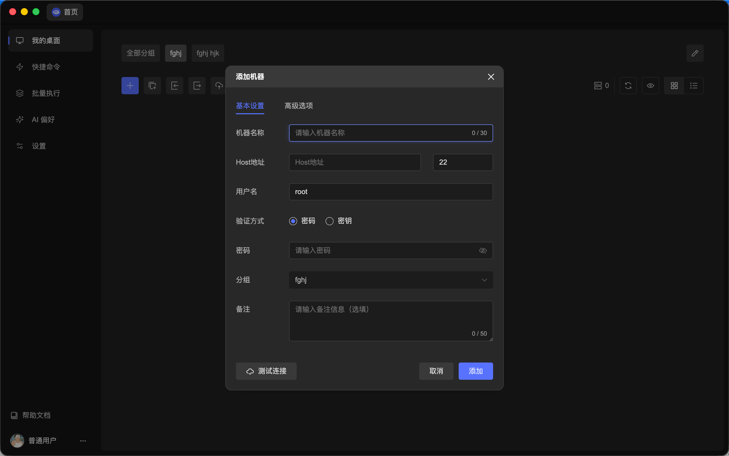Select the fghj hjk group tab
This screenshot has width=729, height=456.
tap(208, 53)
